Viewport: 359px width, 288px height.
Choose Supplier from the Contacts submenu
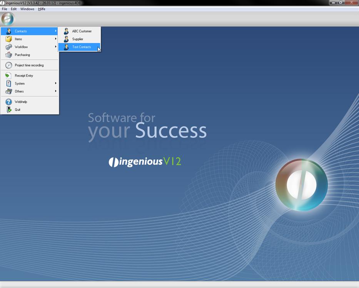click(x=78, y=39)
